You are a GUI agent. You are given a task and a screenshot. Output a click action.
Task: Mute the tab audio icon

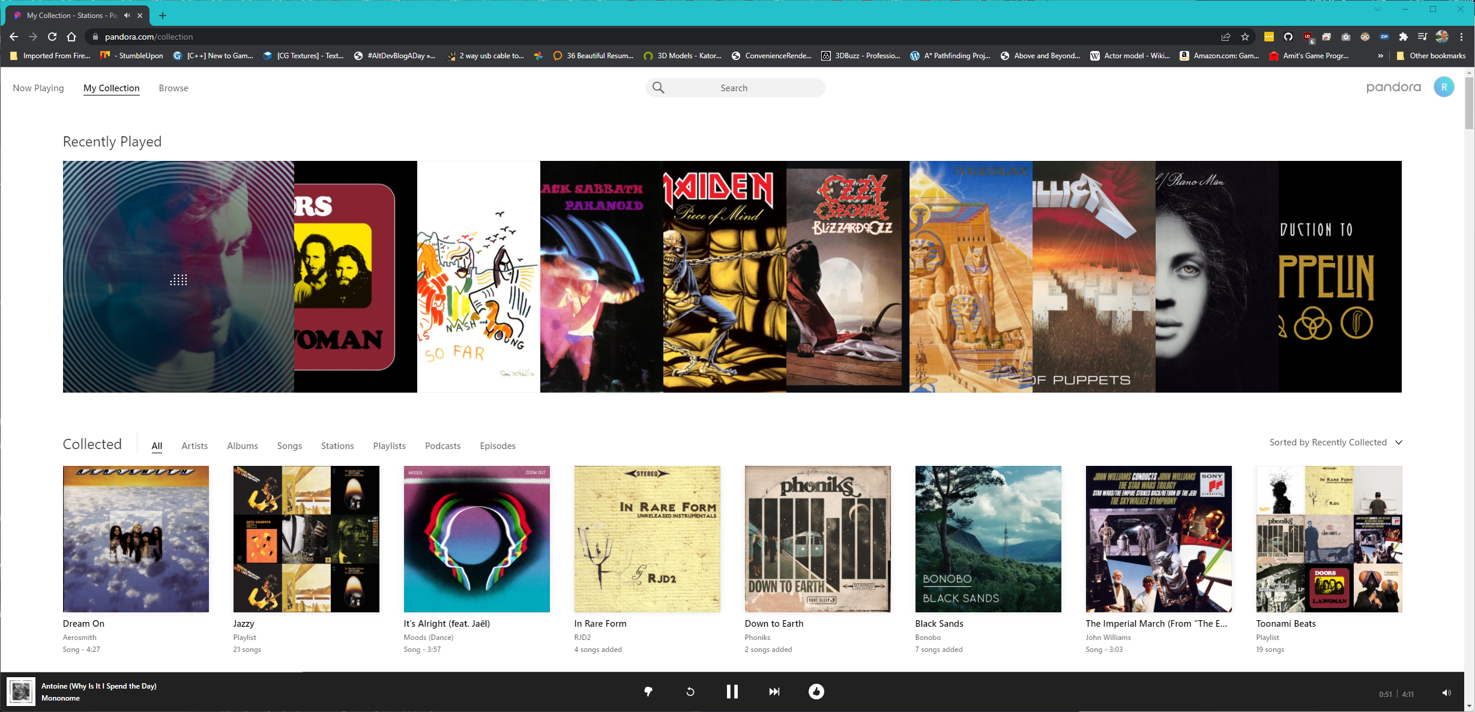127,16
